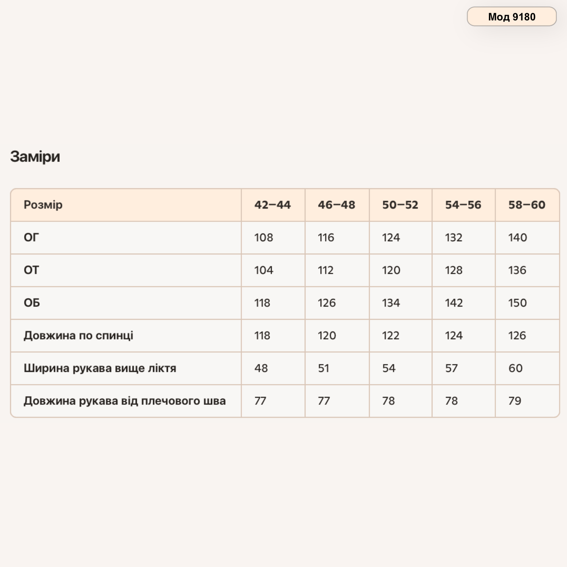
Task: Select the 50–52 size column header
Action: pyautogui.click(x=400, y=205)
